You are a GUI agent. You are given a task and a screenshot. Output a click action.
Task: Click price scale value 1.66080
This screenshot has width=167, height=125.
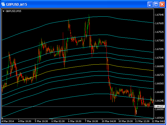tap(159, 109)
